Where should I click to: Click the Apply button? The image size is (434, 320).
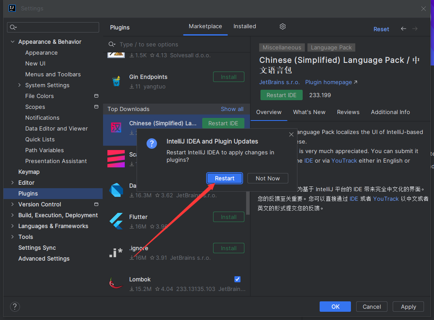point(408,307)
